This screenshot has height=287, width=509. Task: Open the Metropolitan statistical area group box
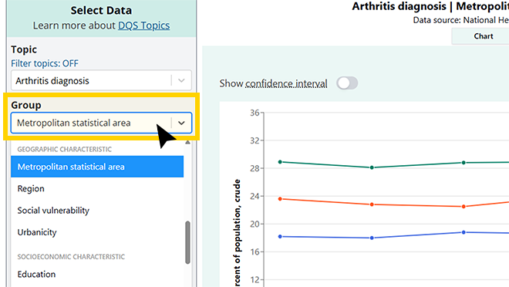pyautogui.click(x=101, y=123)
